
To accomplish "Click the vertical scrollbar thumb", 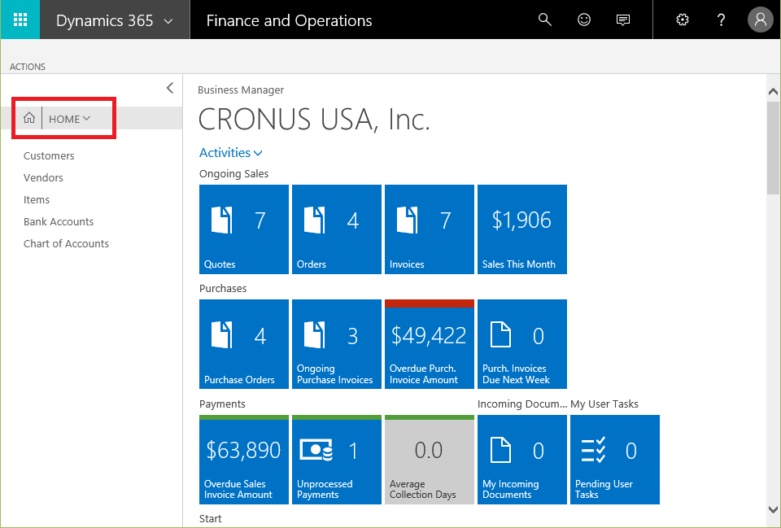I will (773, 148).
